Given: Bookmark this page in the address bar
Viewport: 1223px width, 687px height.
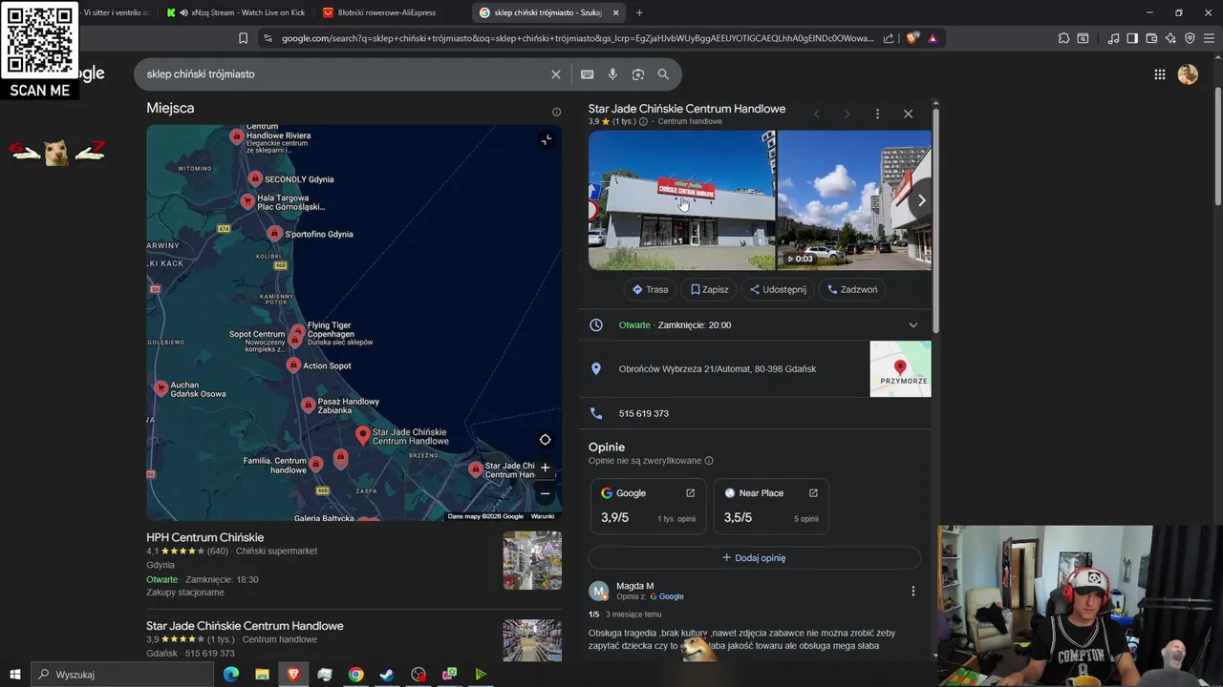Looking at the screenshot, I should coord(243,38).
